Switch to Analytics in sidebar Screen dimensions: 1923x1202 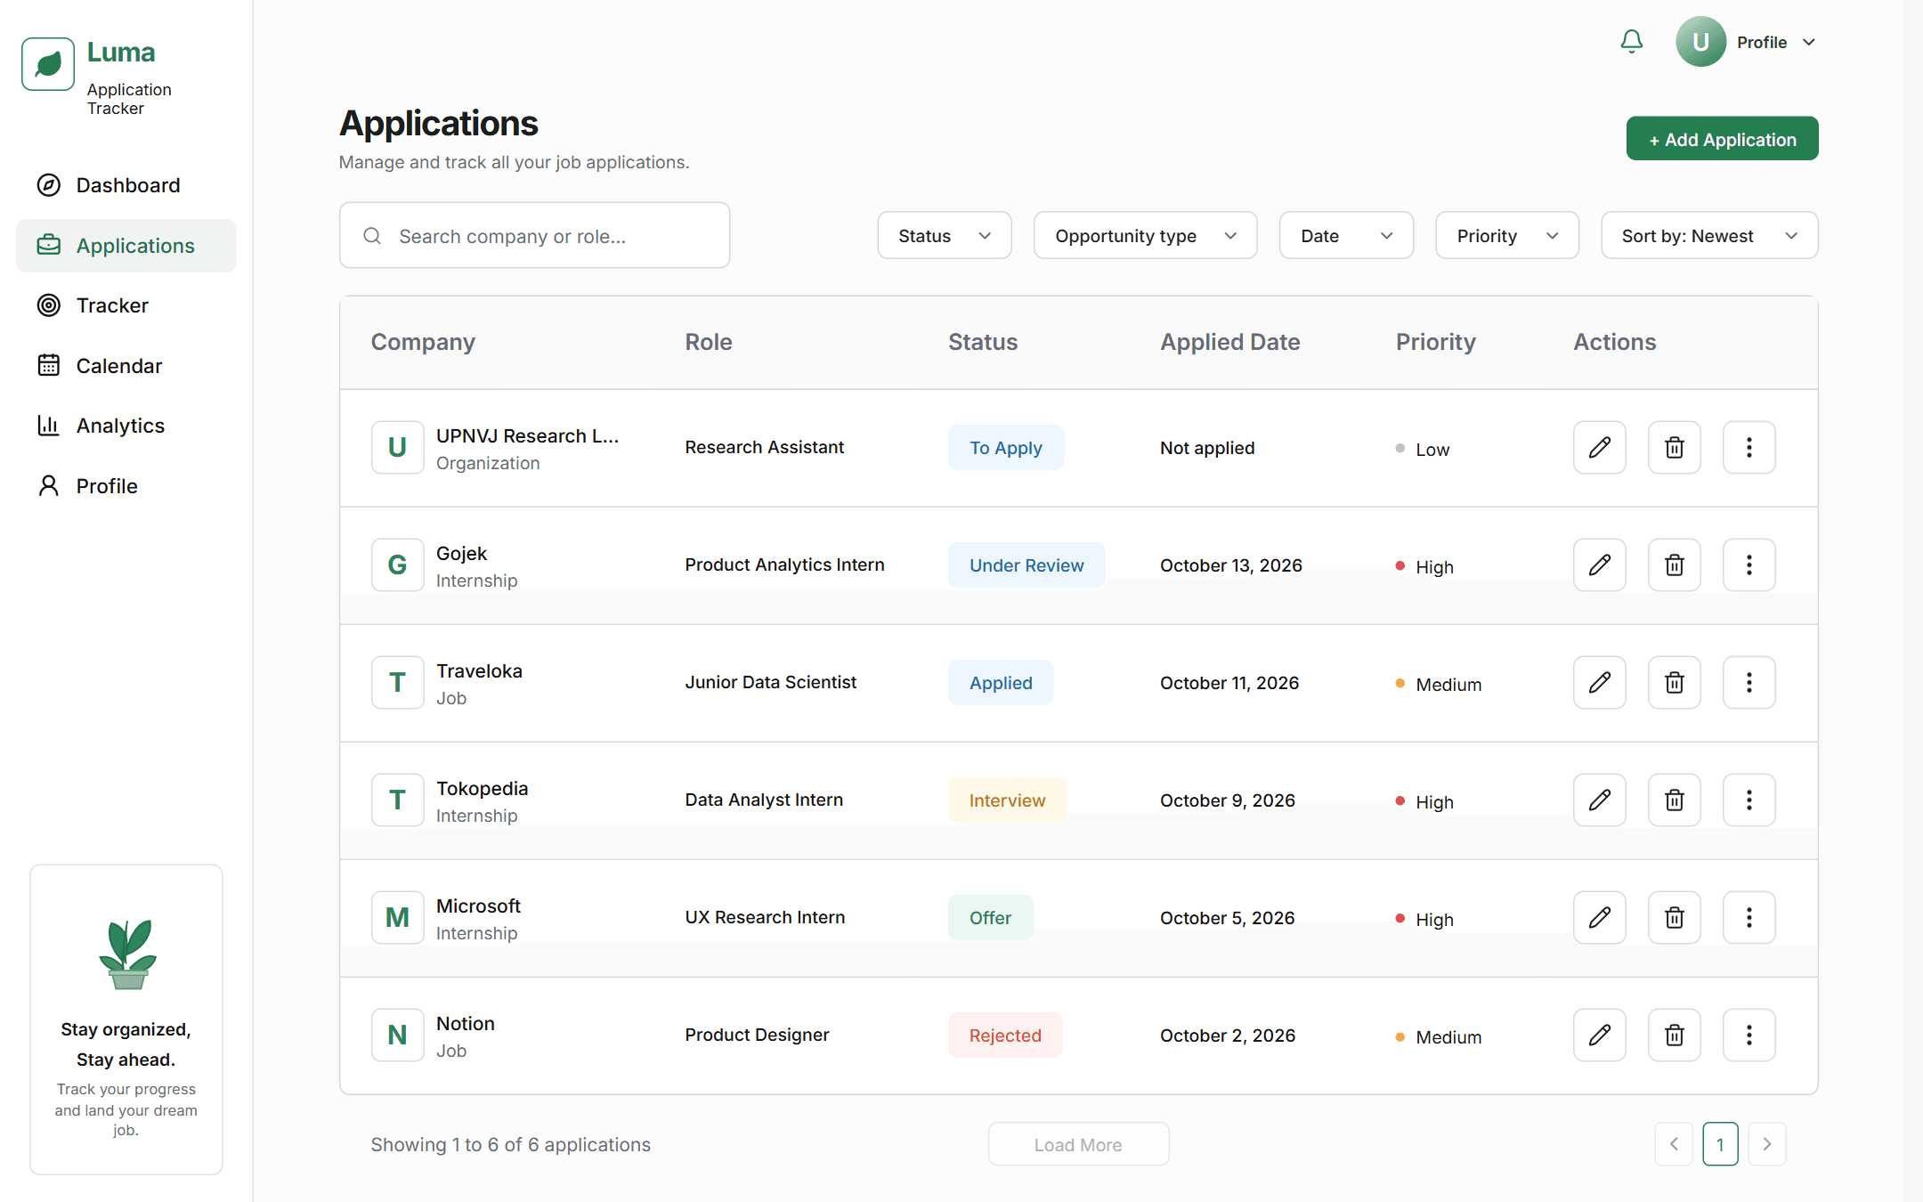[x=126, y=426]
